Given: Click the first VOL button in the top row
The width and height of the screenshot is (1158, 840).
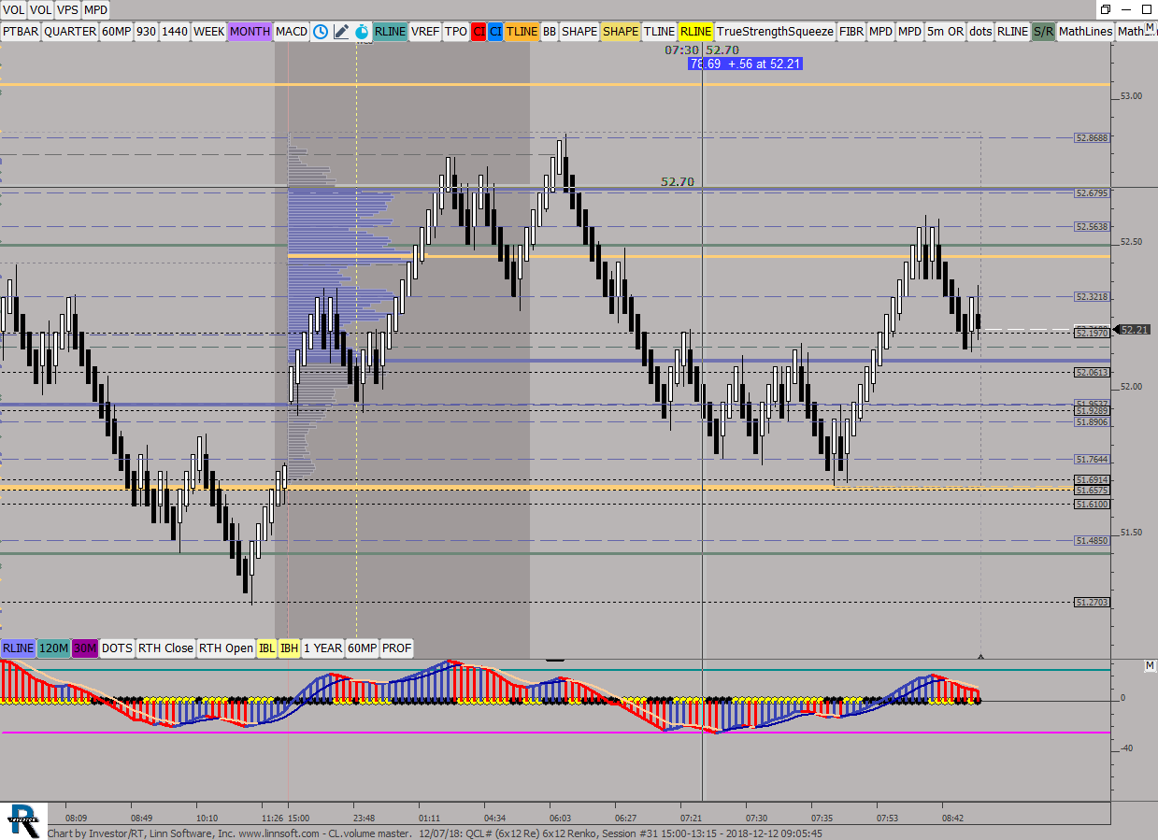Looking at the screenshot, I should pos(13,9).
